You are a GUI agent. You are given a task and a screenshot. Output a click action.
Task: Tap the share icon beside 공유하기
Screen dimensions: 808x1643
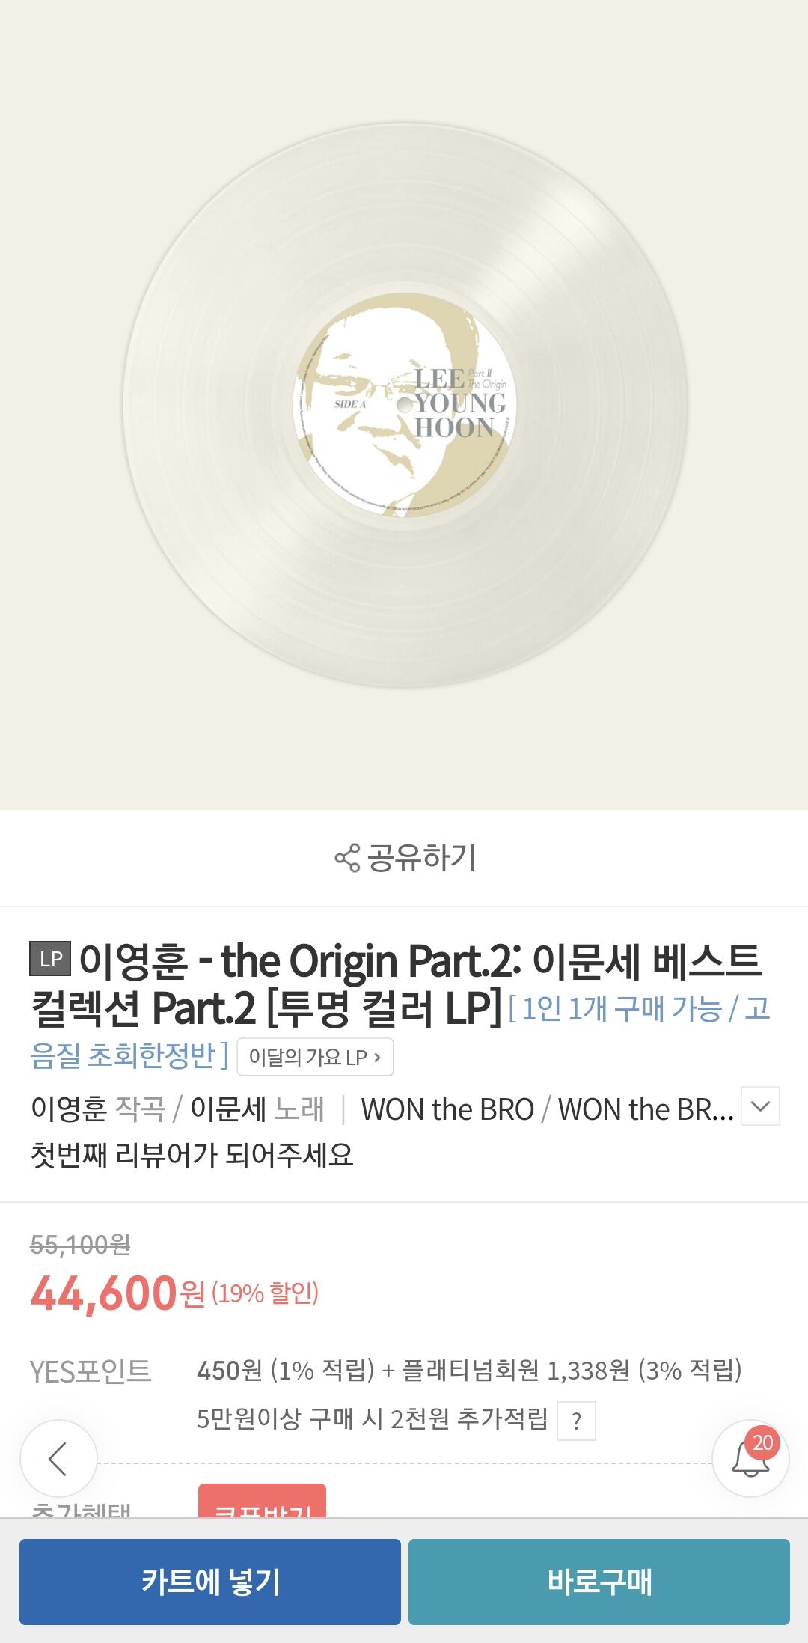point(347,858)
